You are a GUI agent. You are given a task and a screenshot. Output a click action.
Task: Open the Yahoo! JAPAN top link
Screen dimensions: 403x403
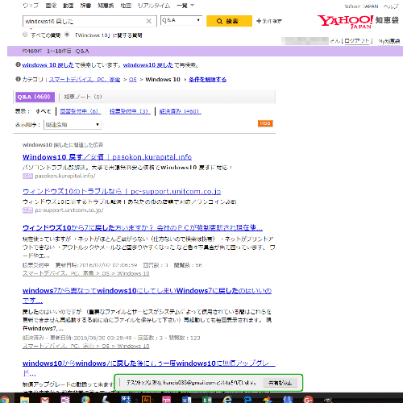pos(361,6)
